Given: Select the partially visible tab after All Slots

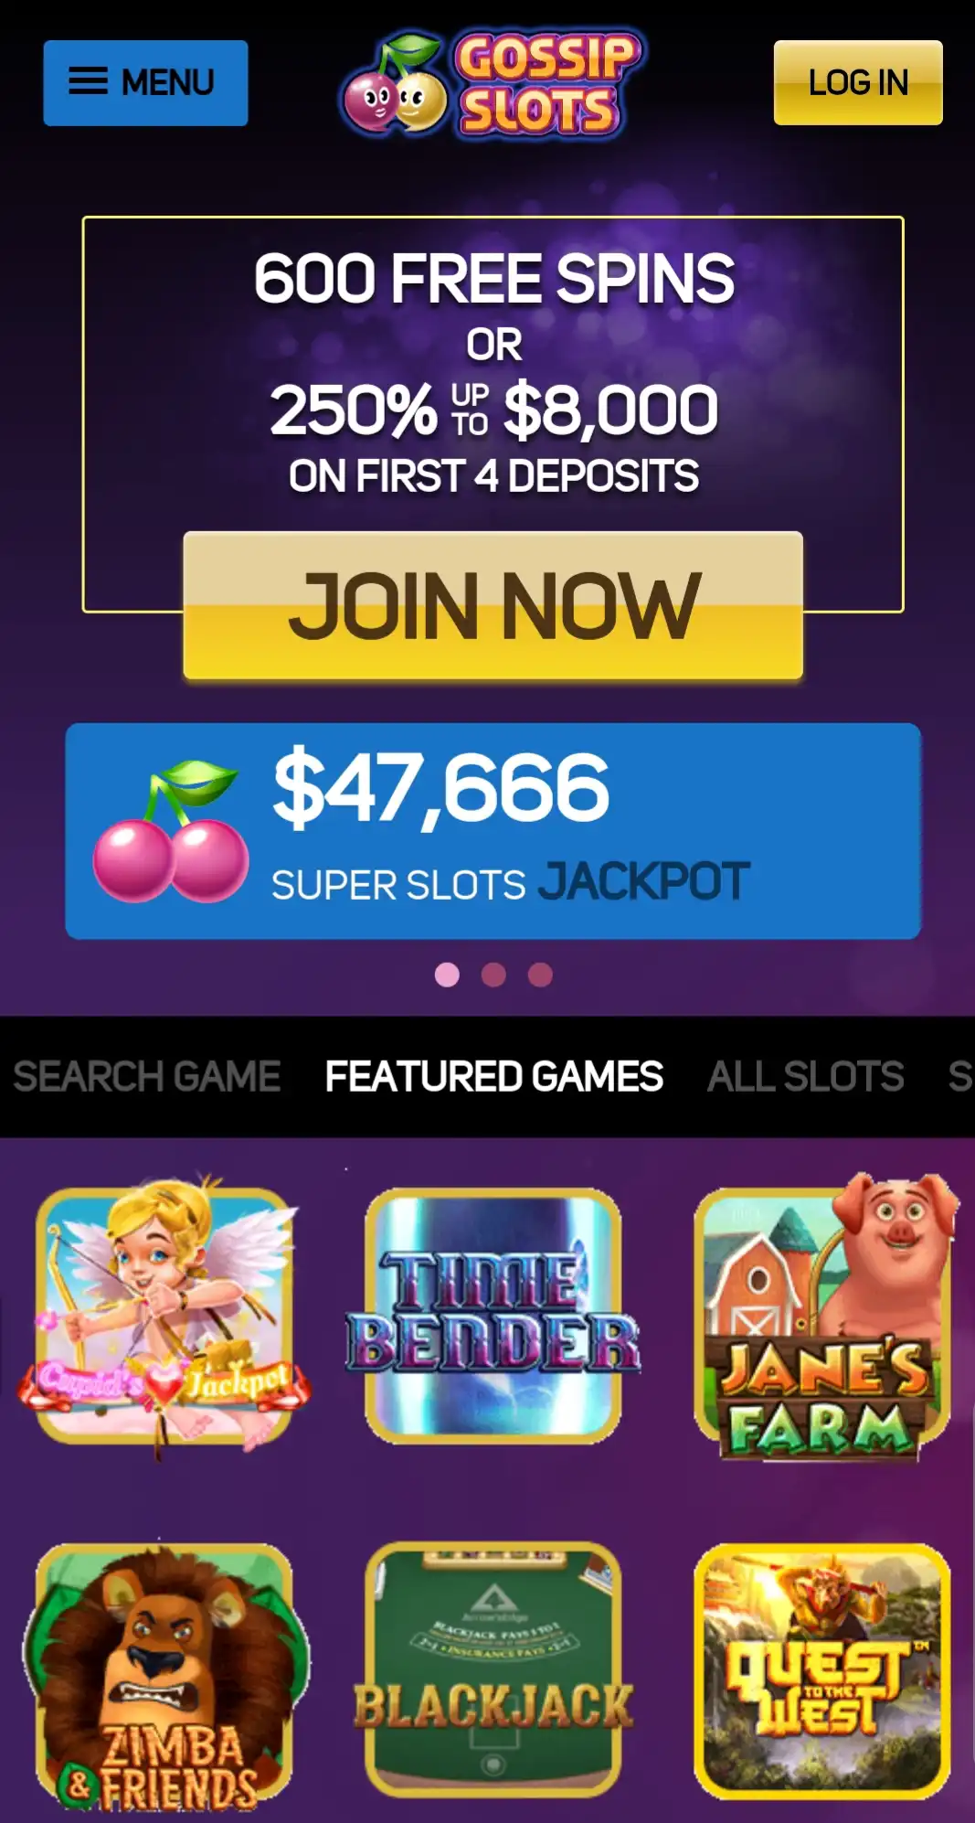Looking at the screenshot, I should 961,1076.
